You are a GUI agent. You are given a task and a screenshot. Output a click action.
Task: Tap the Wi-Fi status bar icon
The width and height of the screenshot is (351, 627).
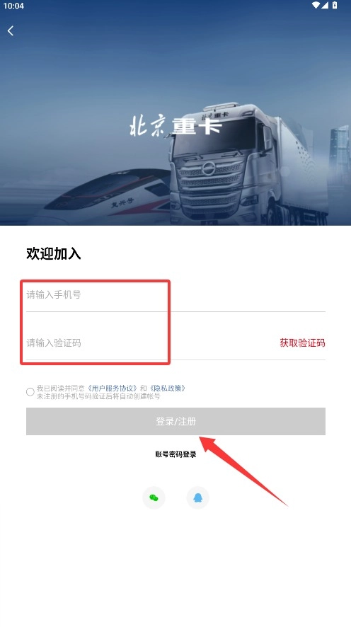pyautogui.click(x=316, y=5)
